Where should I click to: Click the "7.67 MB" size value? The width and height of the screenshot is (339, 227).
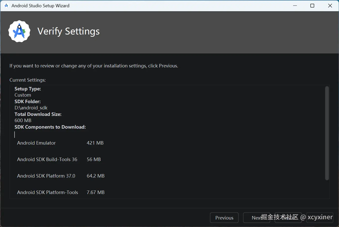[96, 192]
